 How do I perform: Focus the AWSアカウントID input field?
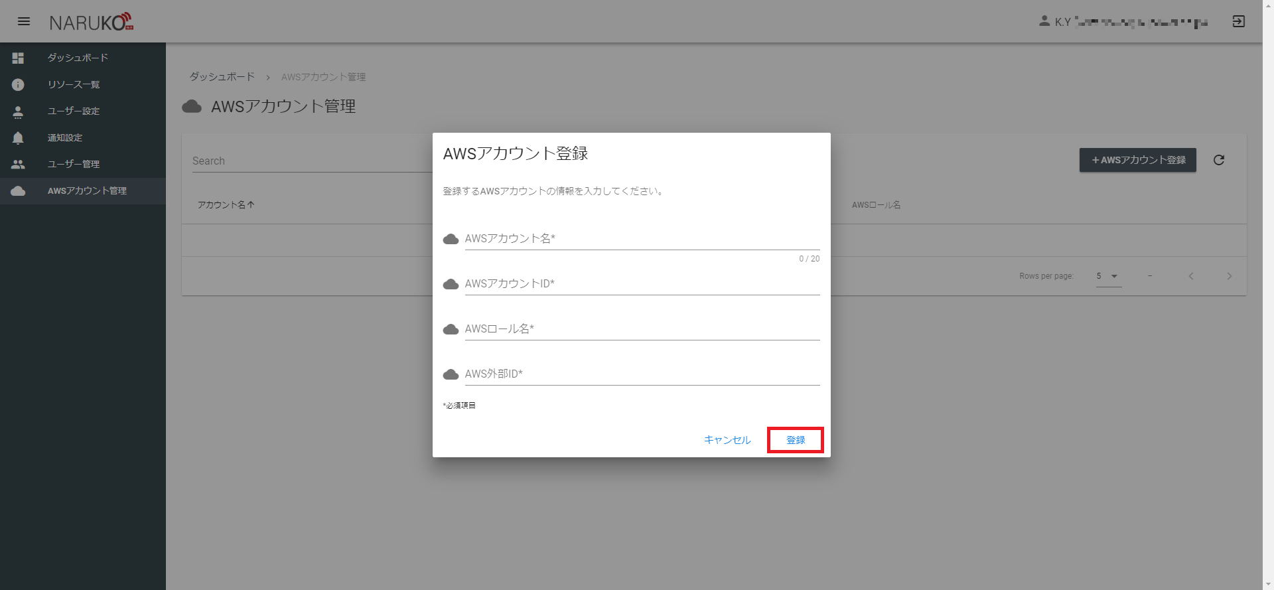click(x=642, y=284)
